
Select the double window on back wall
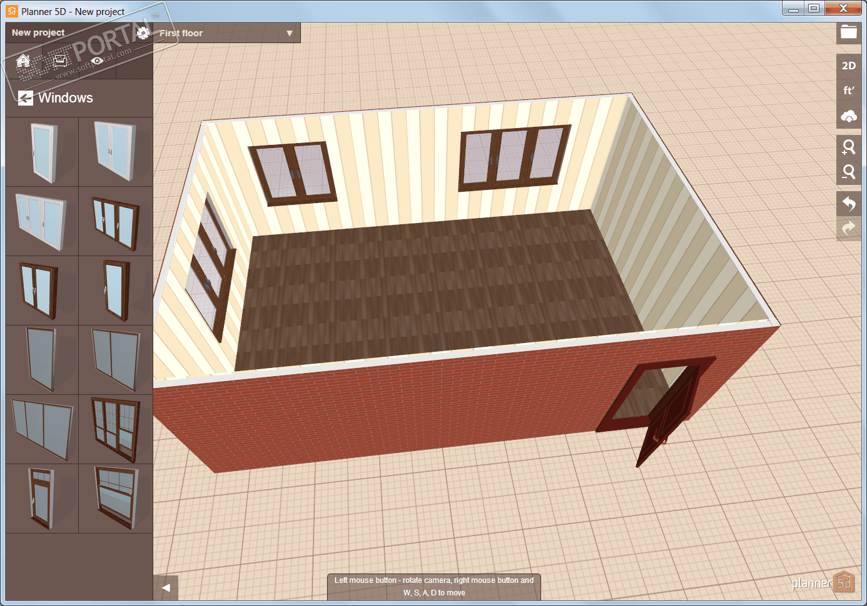coord(292,173)
